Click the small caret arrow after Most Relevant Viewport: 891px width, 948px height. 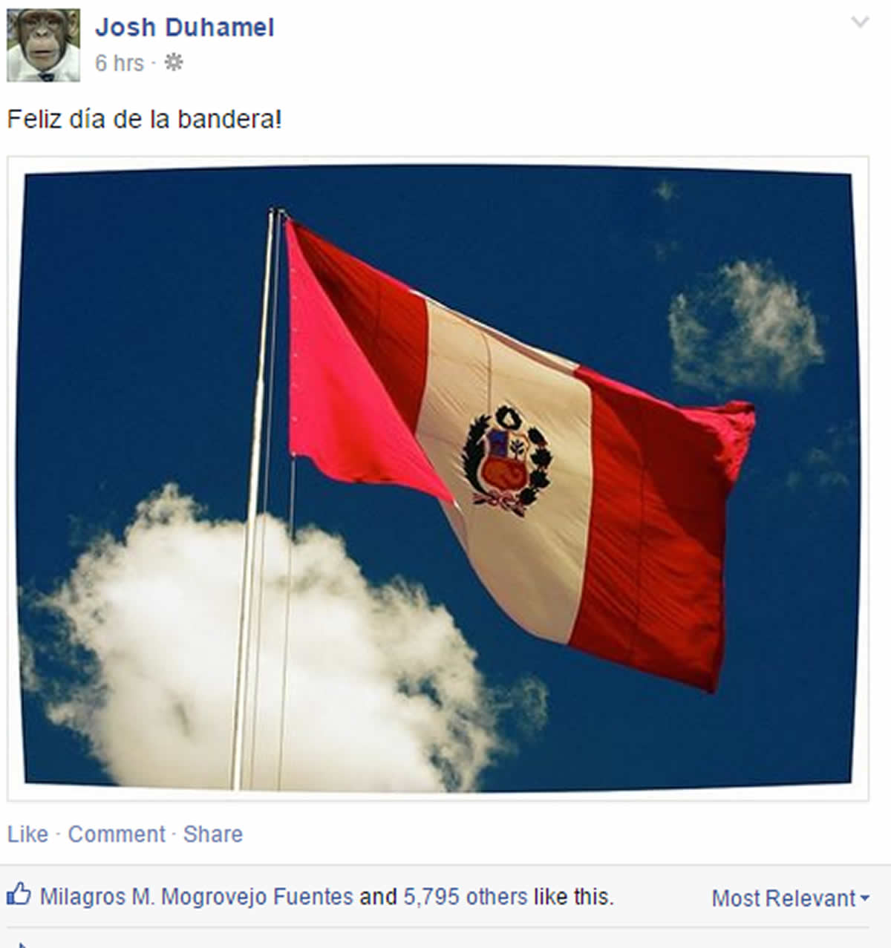pos(864,898)
